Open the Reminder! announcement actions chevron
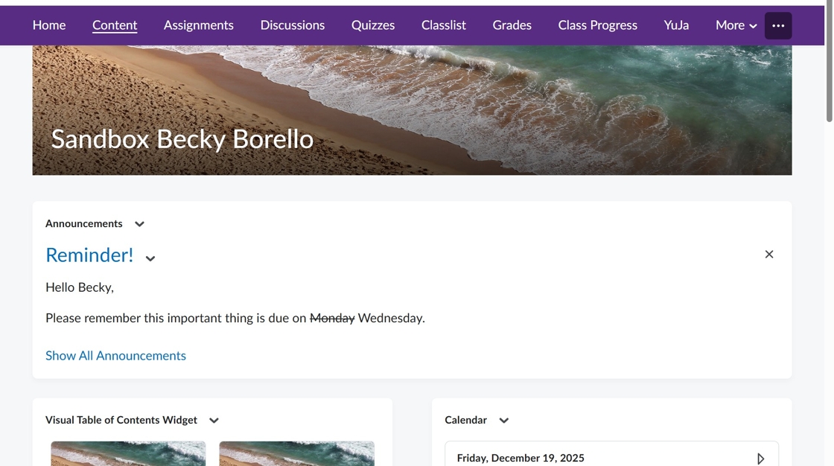 coord(150,258)
